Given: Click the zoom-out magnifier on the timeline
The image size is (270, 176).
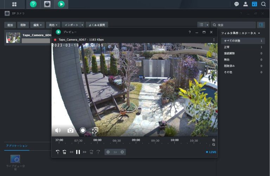Looking at the screenshot, I should [214, 145].
